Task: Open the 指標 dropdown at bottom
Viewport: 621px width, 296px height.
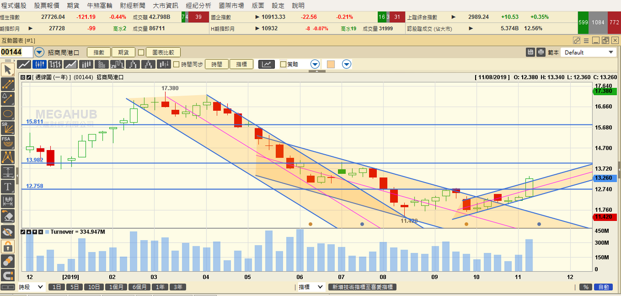Action: tap(310, 287)
